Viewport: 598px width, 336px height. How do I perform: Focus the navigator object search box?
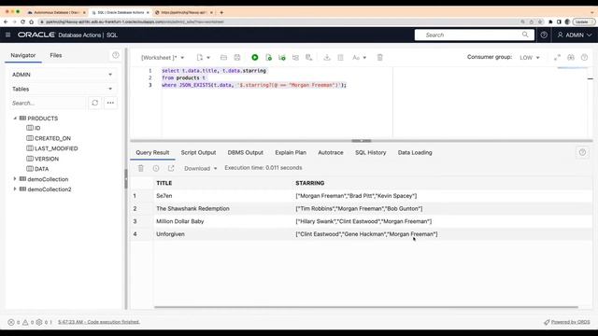48,103
